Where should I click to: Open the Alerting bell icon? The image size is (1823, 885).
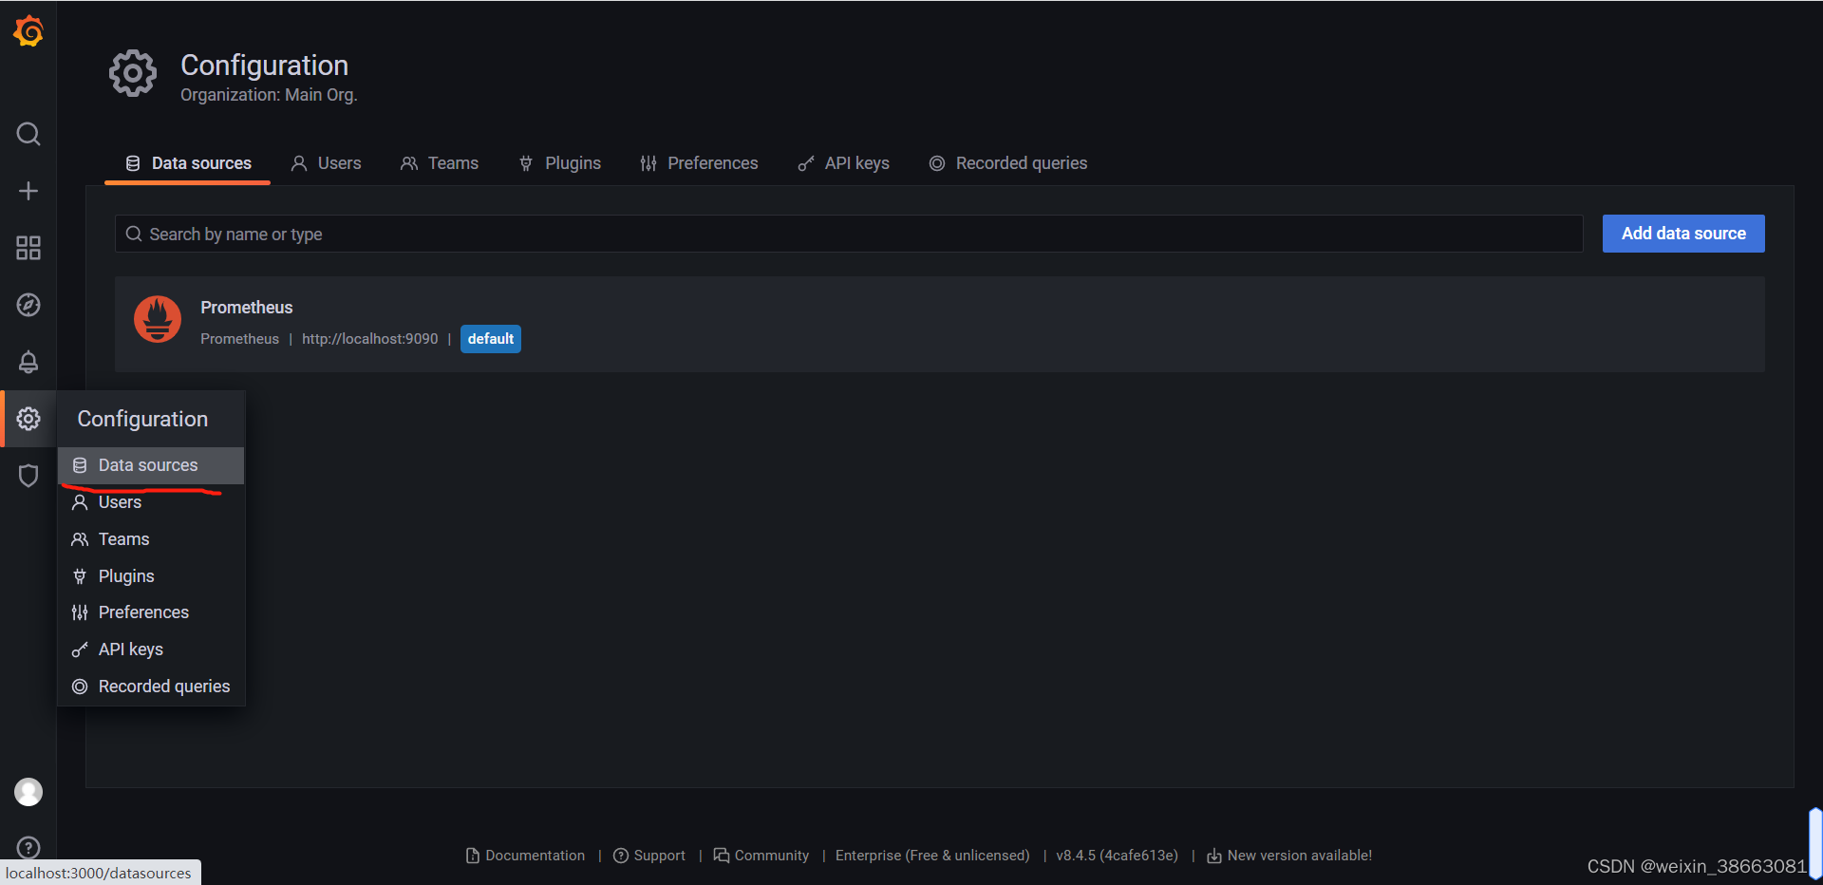pos(28,362)
